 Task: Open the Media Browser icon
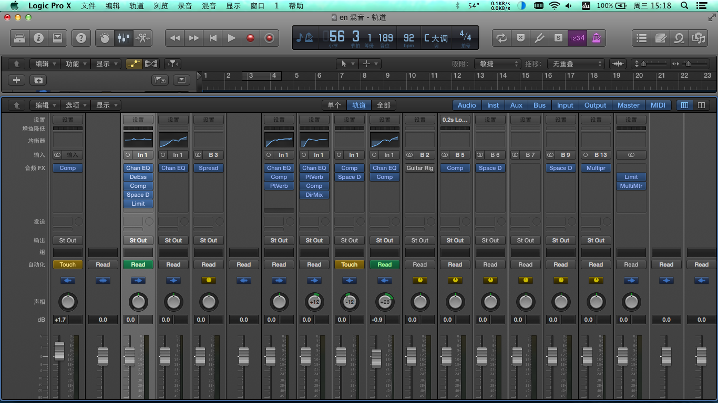[x=698, y=38]
